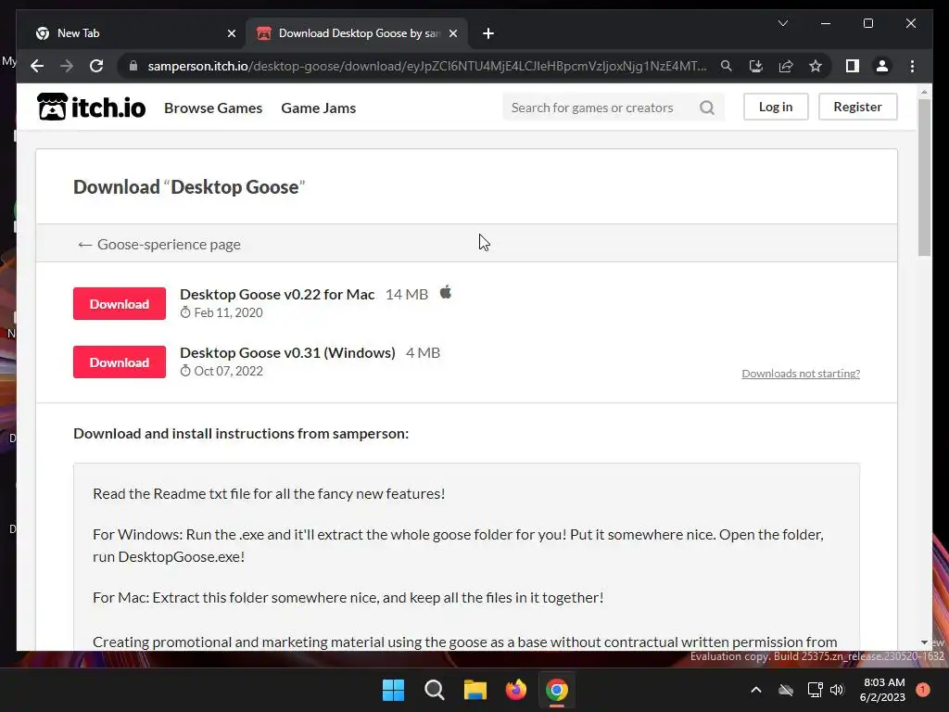The image size is (949, 712).
Task: Click the Log in button
Action: pos(776,107)
